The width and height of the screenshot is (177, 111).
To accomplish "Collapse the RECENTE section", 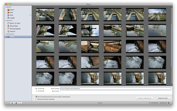I will (6, 20).
